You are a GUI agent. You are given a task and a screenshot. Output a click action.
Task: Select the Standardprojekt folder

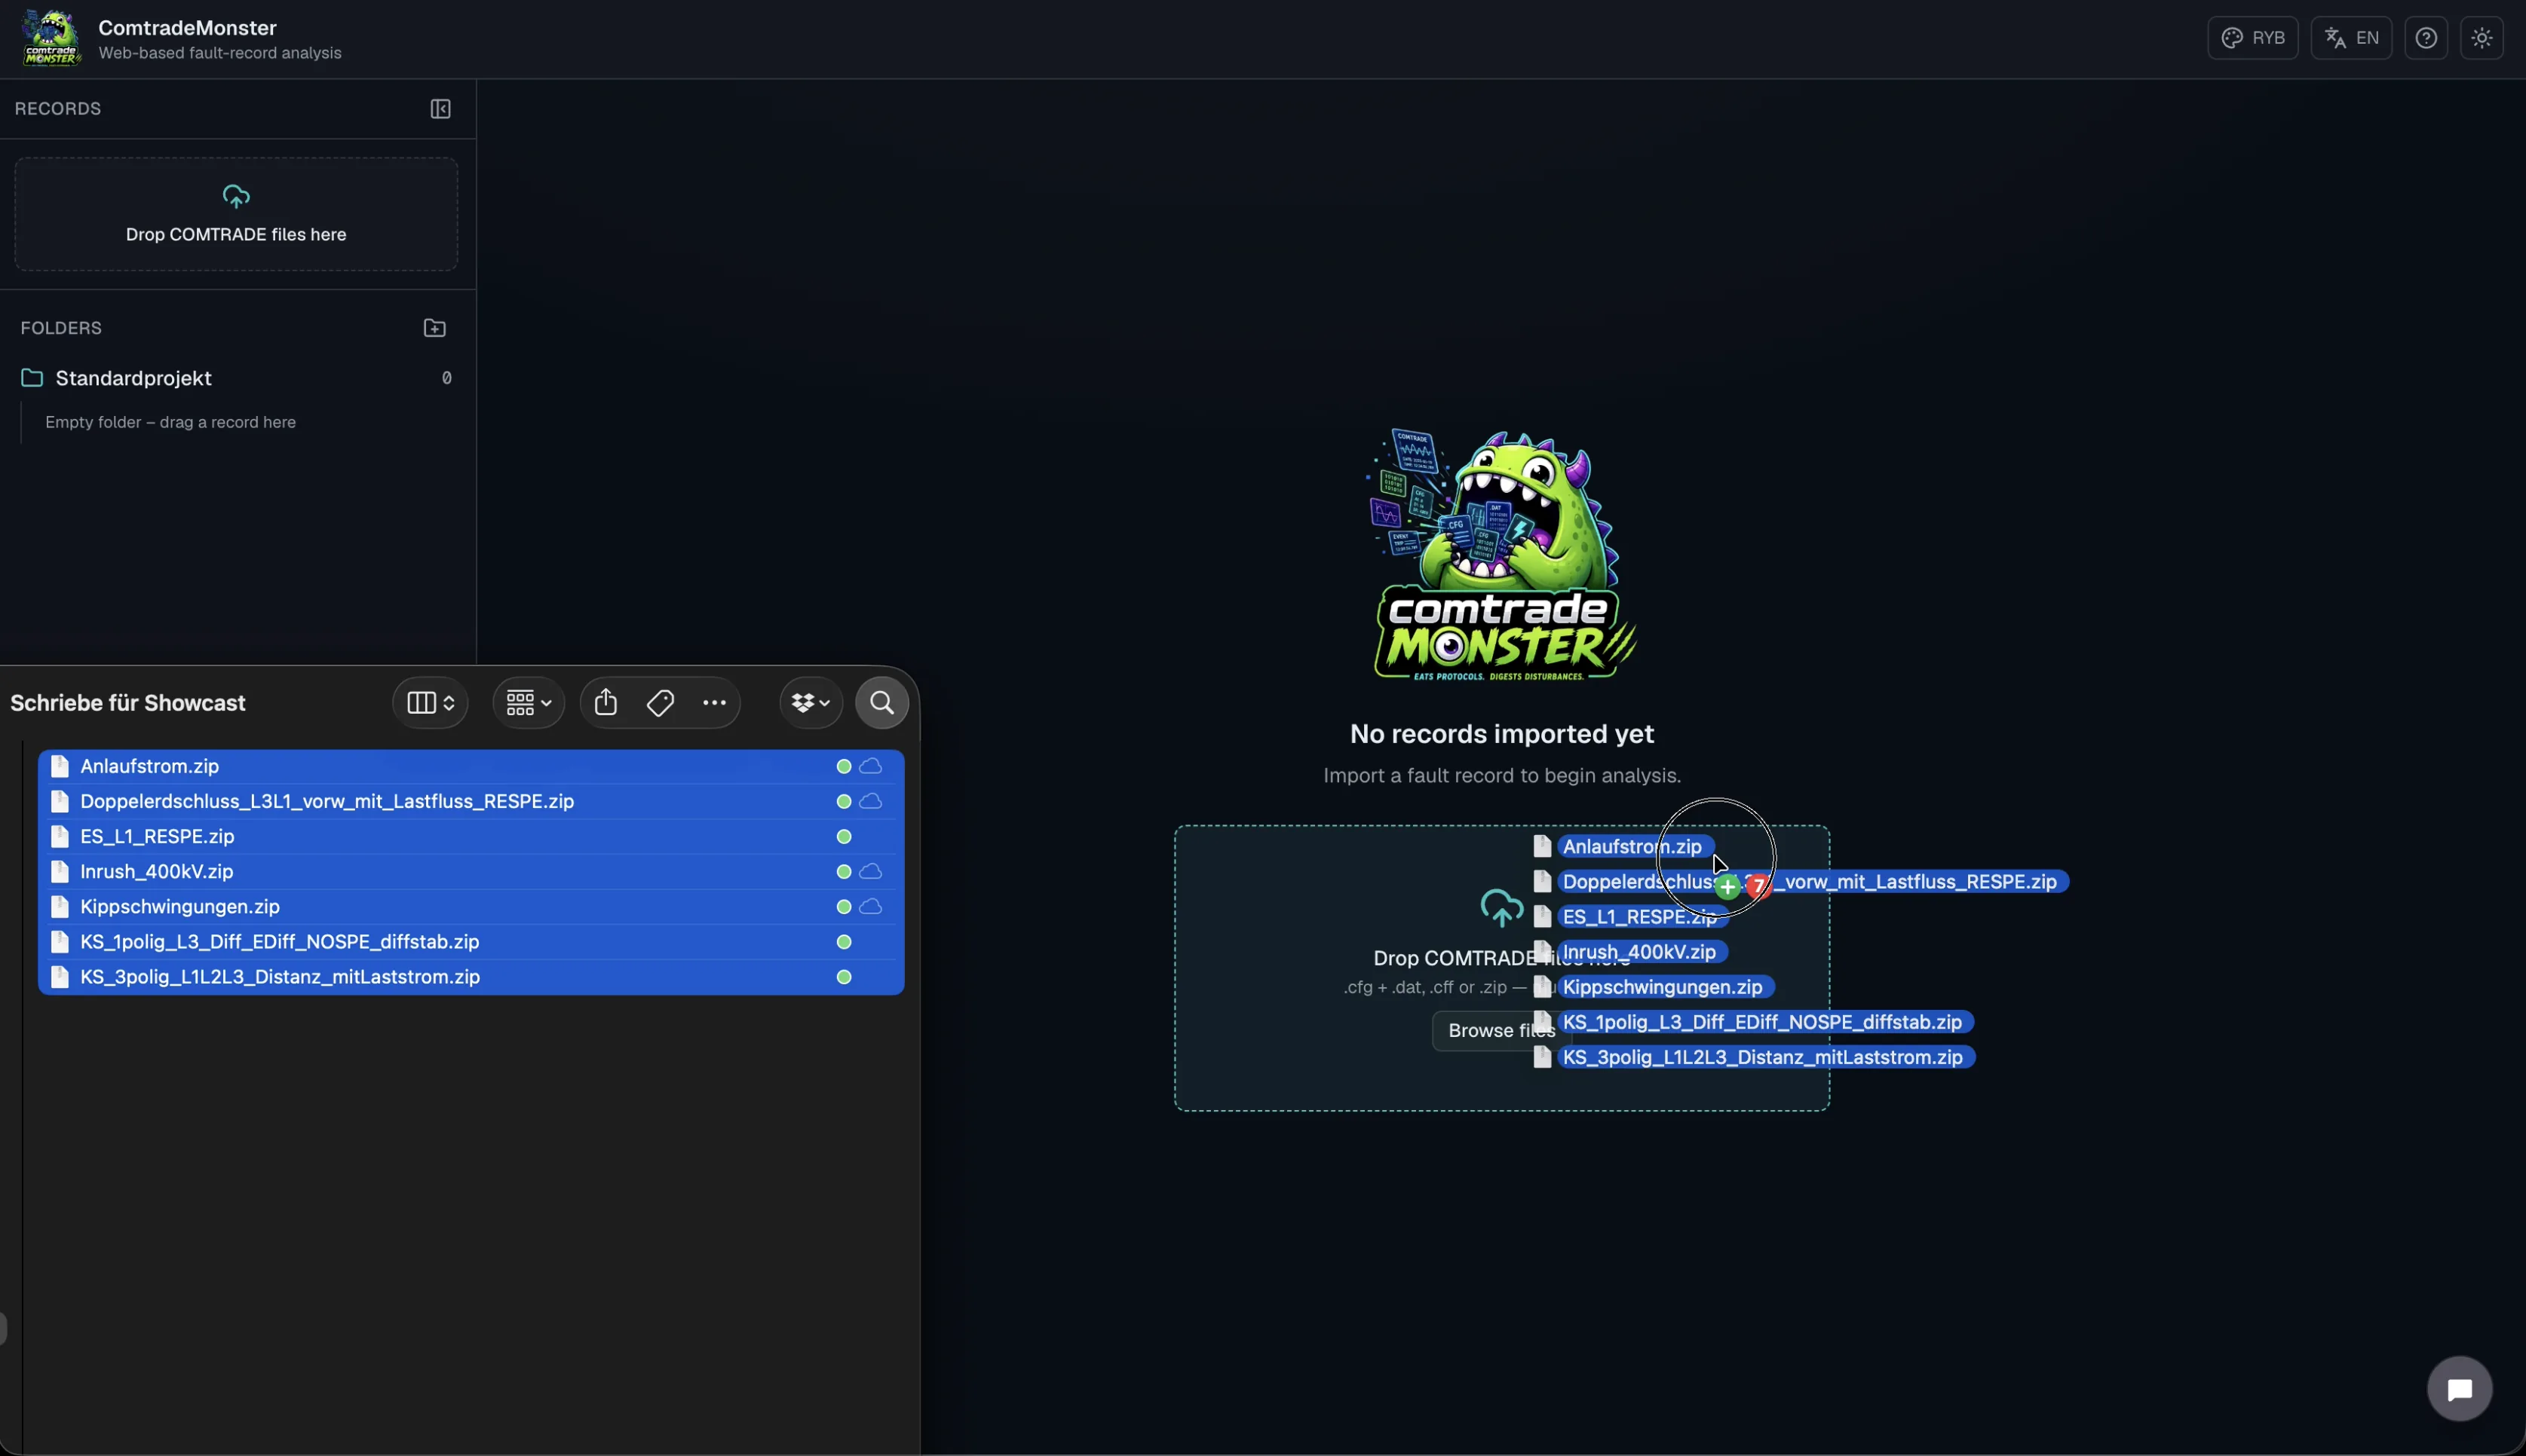point(236,378)
